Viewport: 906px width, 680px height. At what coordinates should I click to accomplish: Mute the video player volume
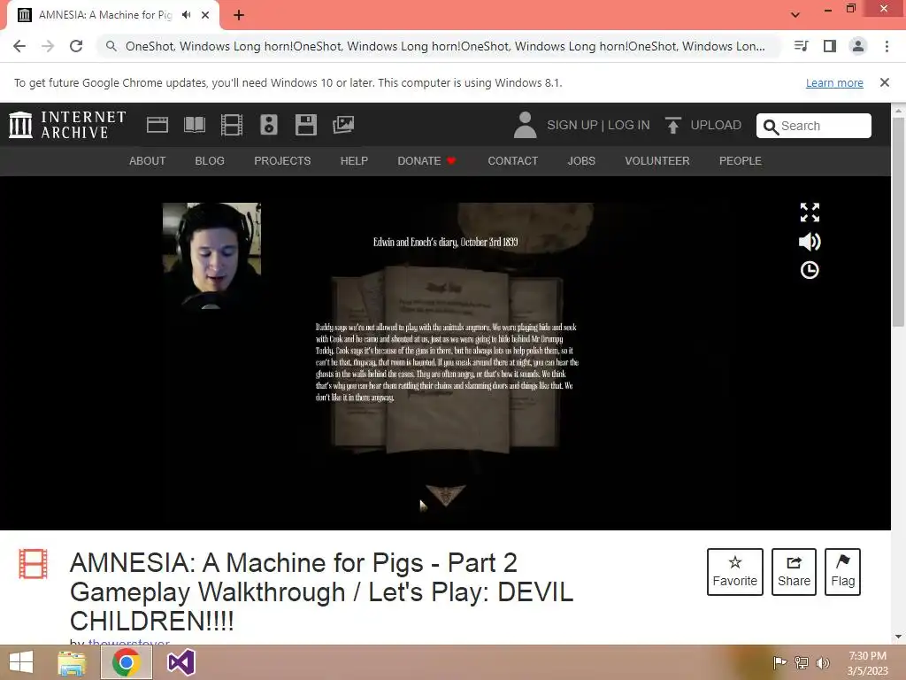[x=810, y=241]
